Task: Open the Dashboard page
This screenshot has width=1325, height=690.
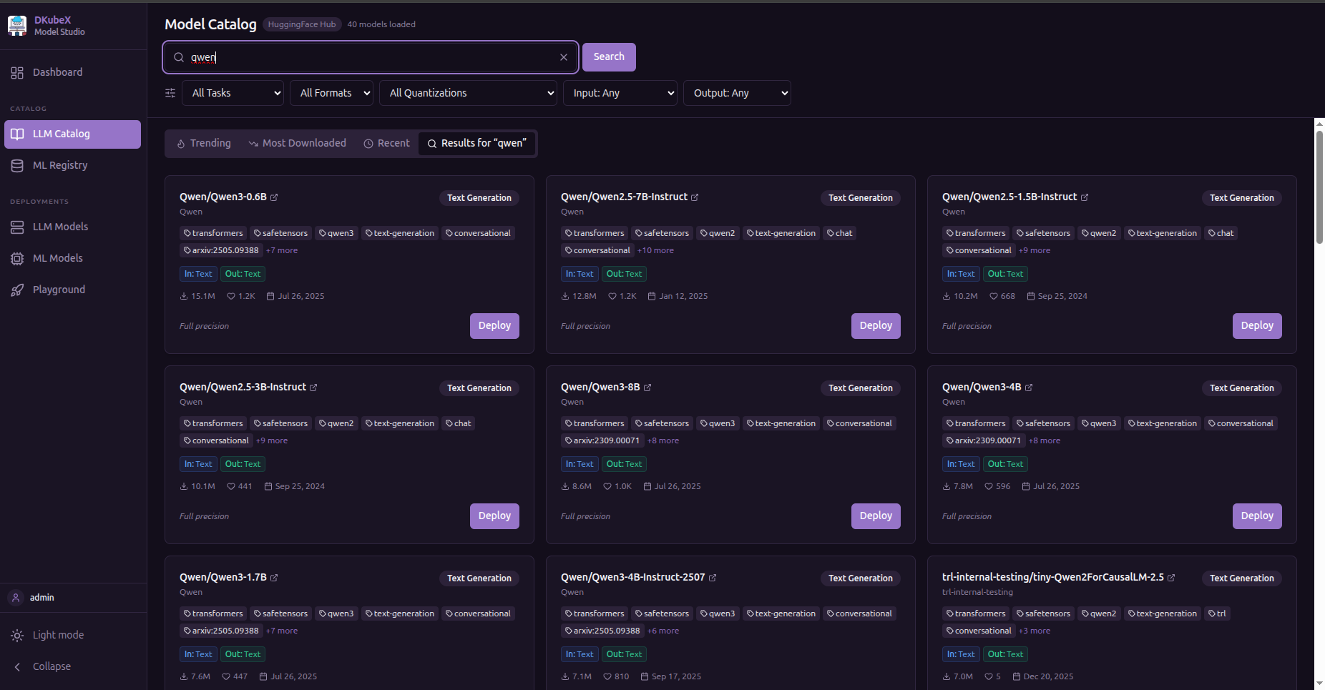Action: coord(73,72)
